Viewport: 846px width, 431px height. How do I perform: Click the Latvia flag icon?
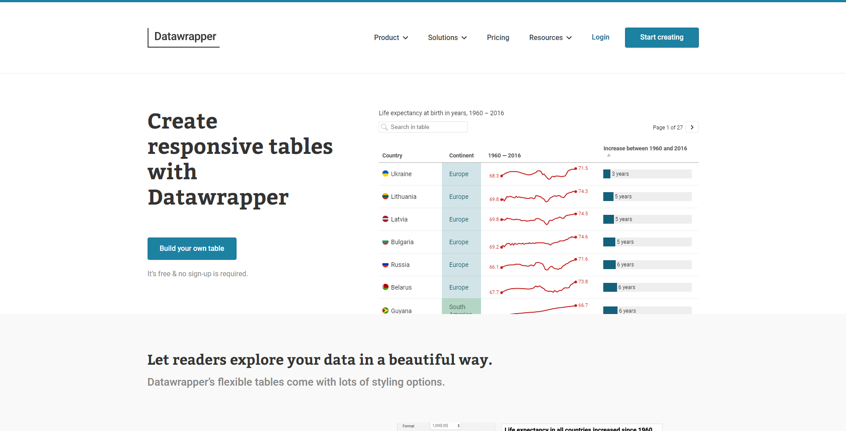[x=385, y=219]
